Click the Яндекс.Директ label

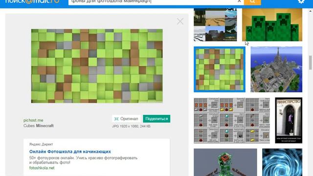pos(41,144)
